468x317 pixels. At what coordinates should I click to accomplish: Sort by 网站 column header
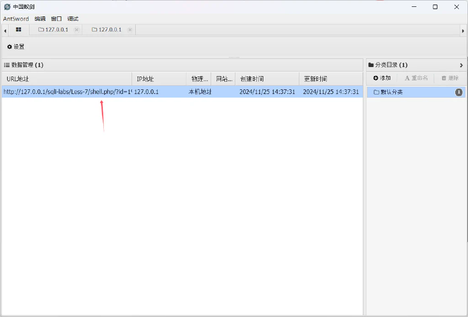pos(223,79)
